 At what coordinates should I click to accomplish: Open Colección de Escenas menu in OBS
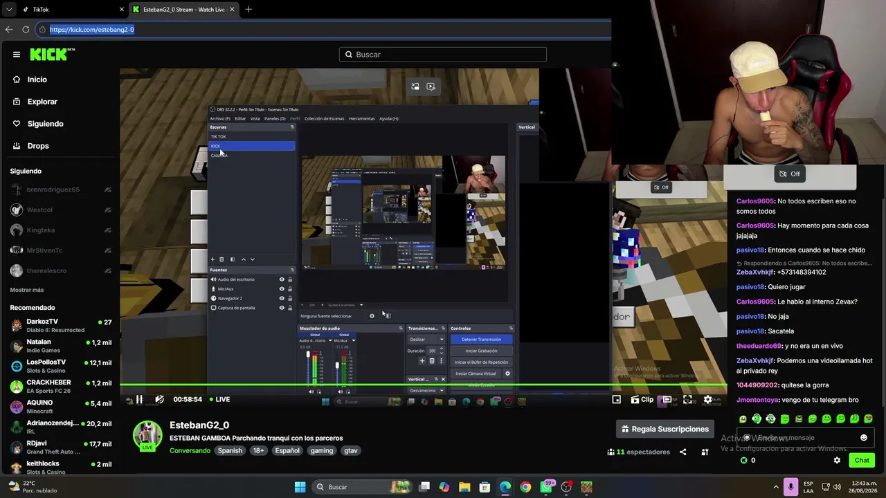[x=324, y=118]
